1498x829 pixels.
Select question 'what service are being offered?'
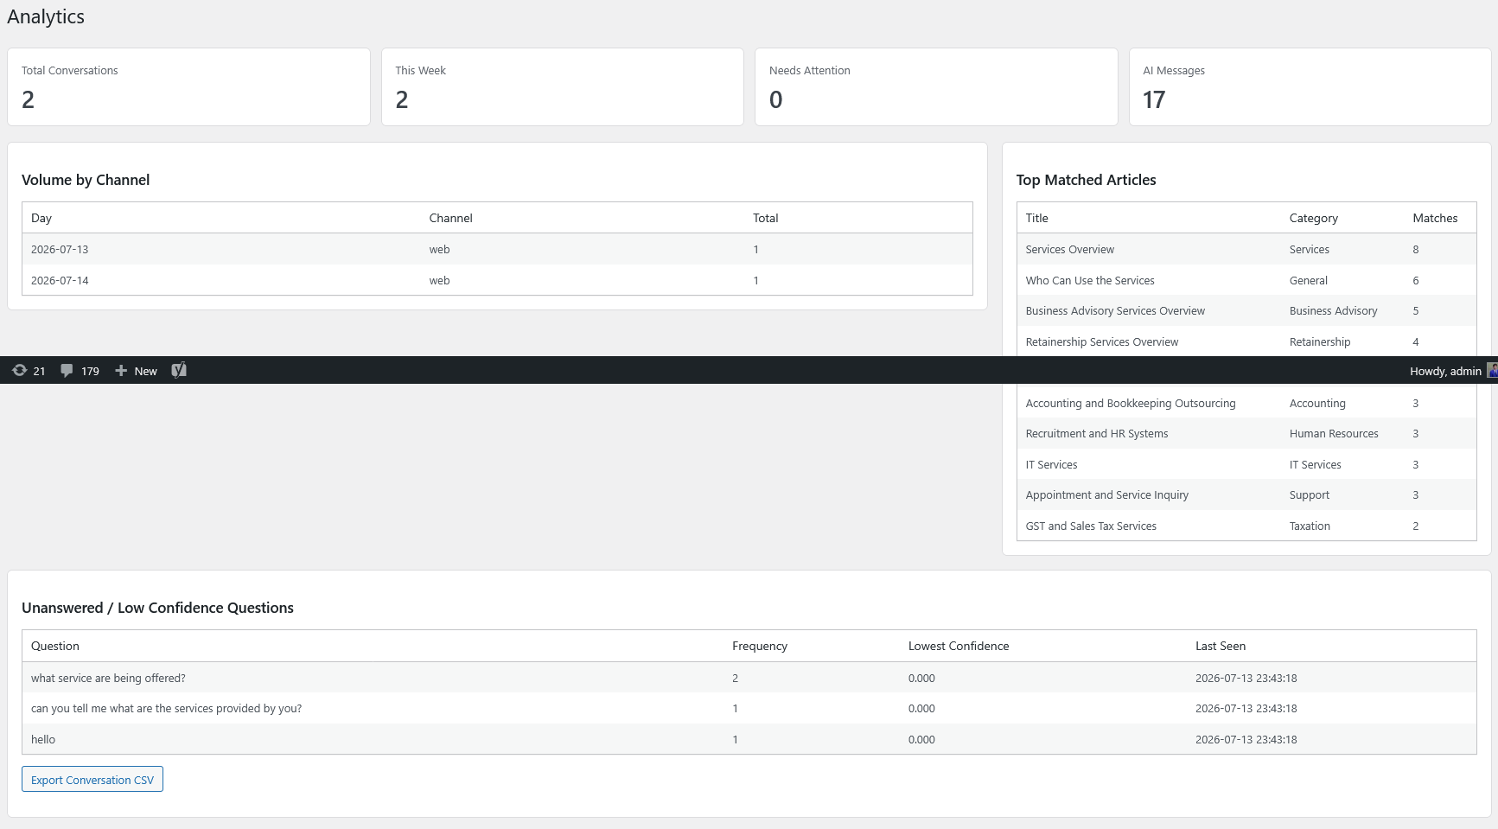click(x=108, y=678)
